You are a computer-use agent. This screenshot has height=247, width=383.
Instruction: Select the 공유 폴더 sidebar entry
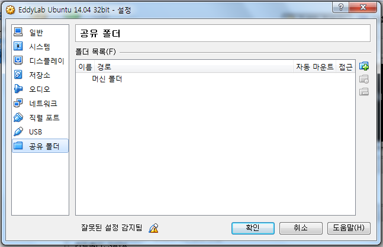[x=40, y=146]
